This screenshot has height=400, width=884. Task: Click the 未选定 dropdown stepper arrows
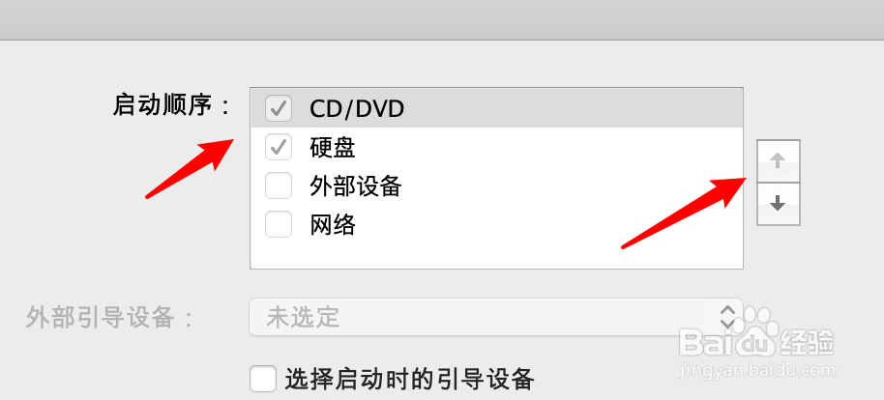728,317
